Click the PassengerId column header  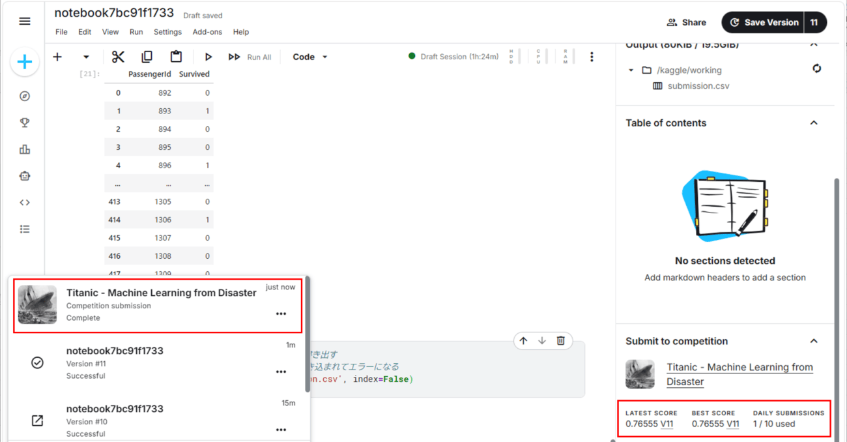tap(149, 74)
